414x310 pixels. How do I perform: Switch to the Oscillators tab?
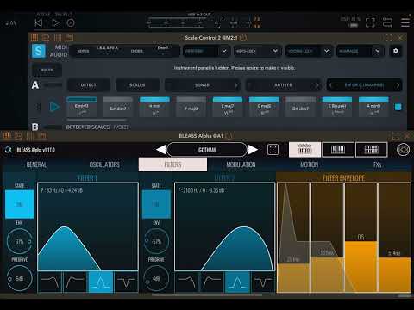pyautogui.click(x=104, y=164)
